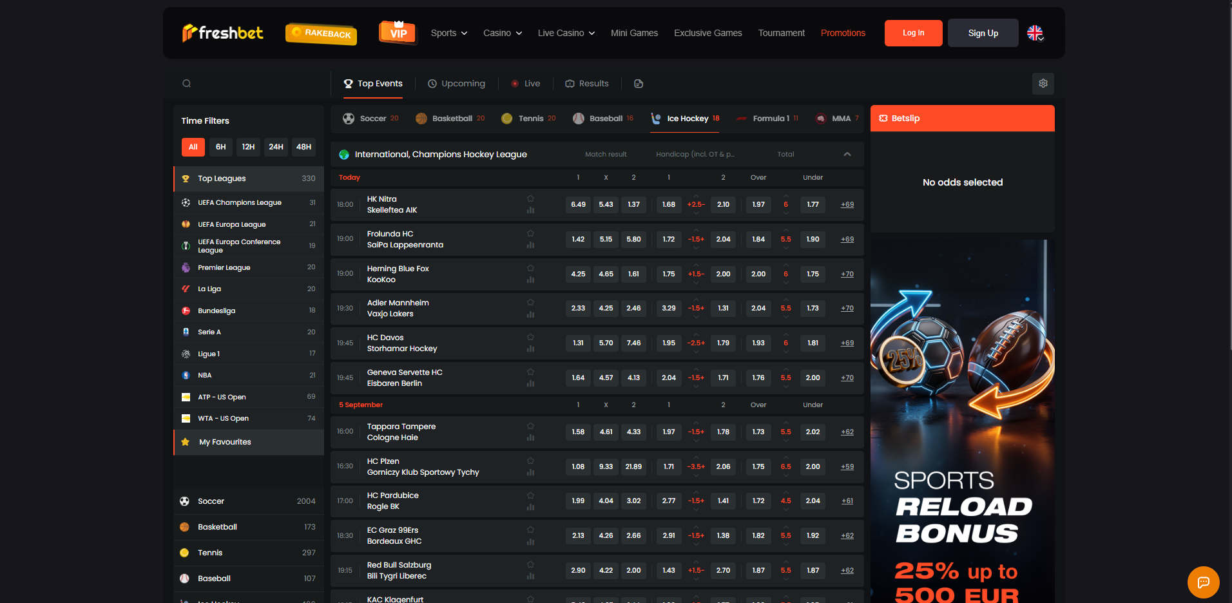Expand the Sports menu dropdown
1232x603 pixels.
(449, 33)
